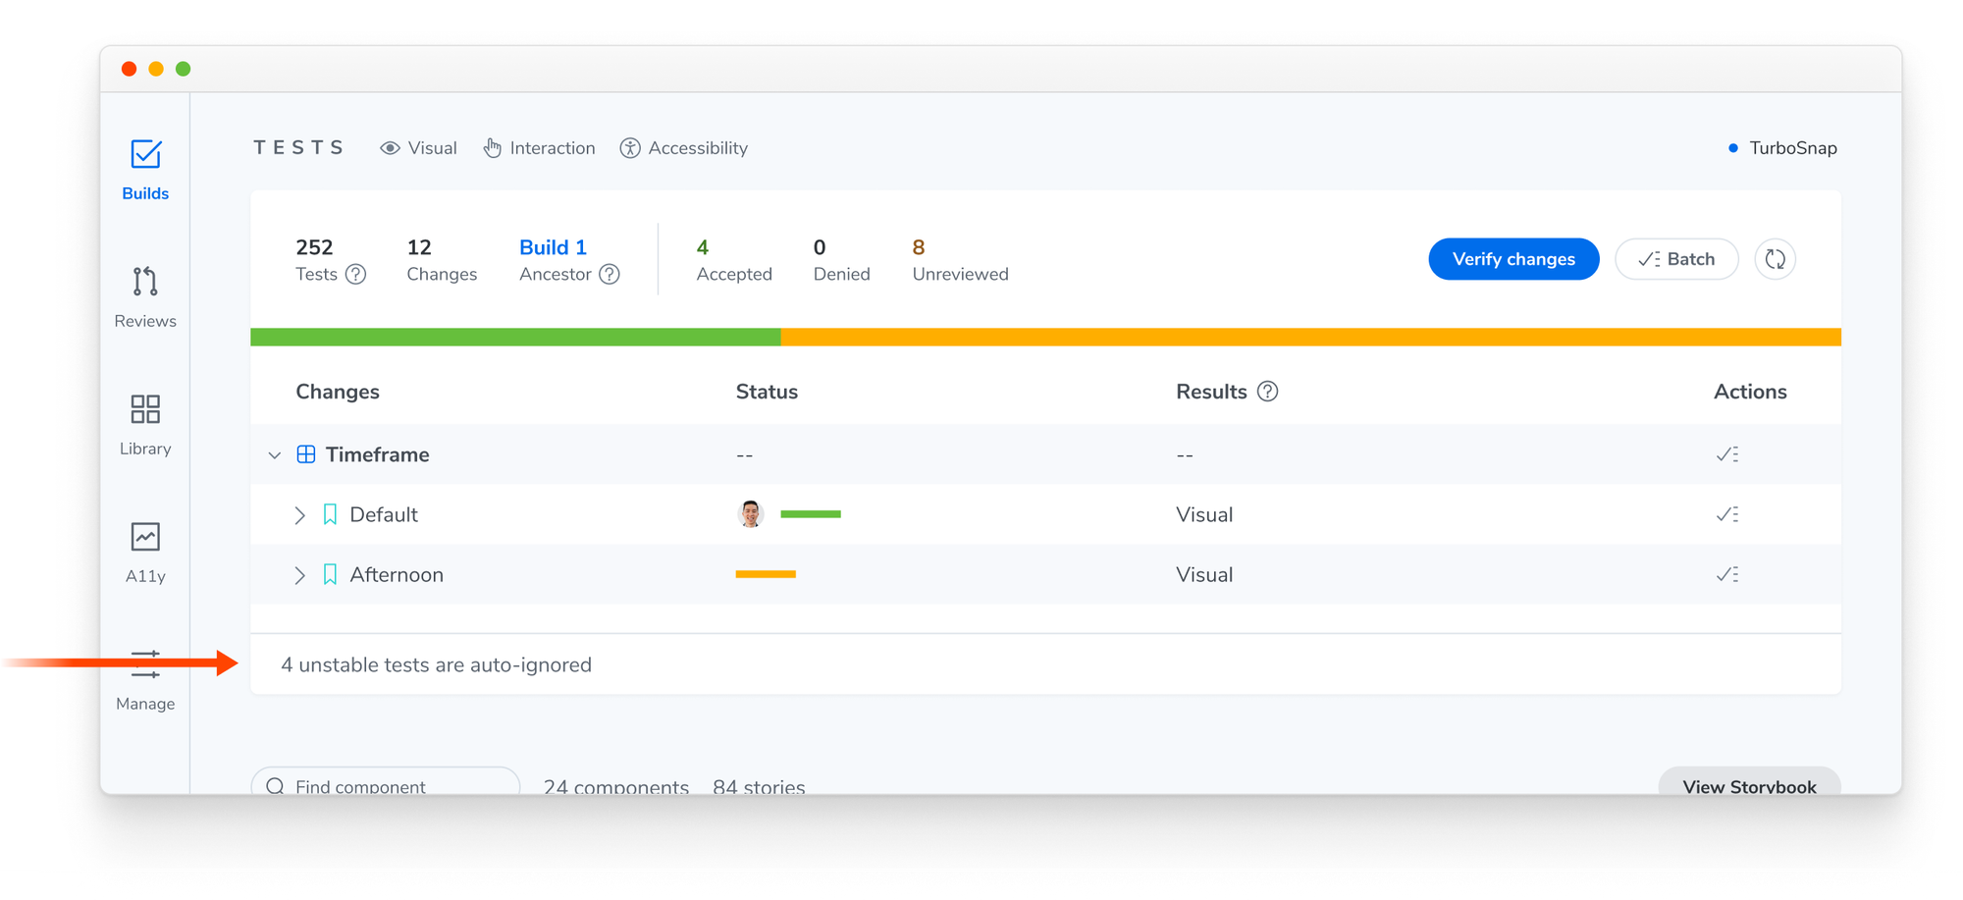Image resolution: width=1963 pixels, height=900 pixels.
Task: Click green status bar in Default row
Action: tap(811, 514)
